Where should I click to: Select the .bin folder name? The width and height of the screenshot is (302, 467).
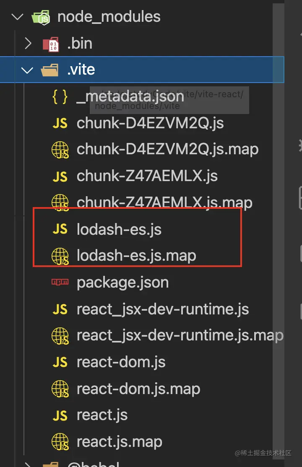(x=80, y=44)
